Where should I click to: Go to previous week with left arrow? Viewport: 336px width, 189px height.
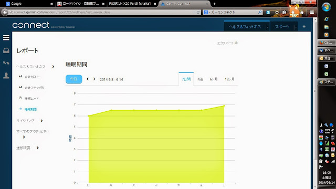(88, 79)
